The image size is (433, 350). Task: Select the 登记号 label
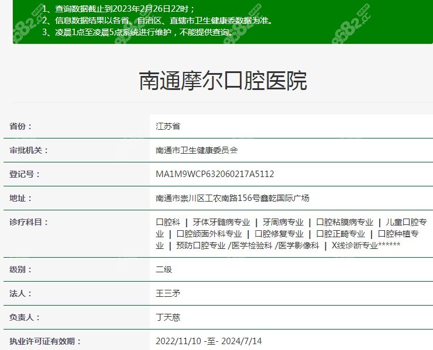(x=25, y=174)
